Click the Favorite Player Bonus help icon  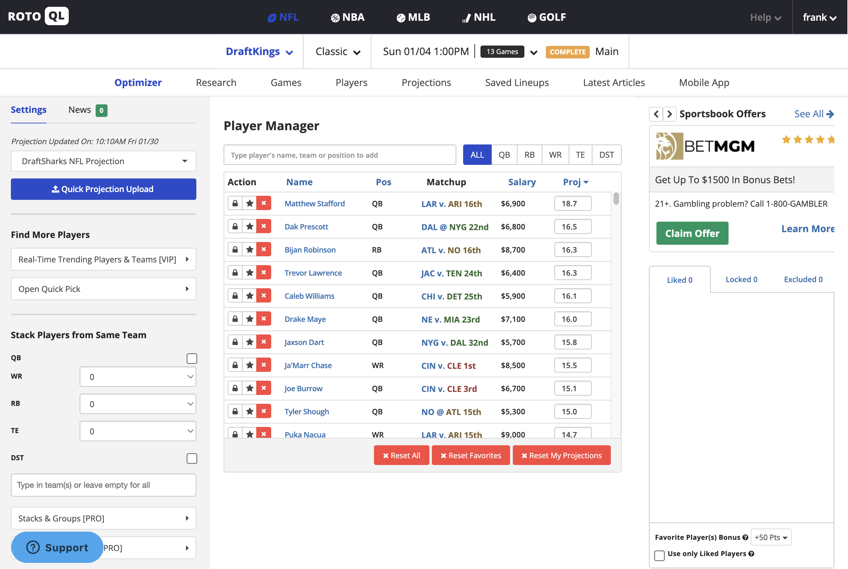pyautogui.click(x=745, y=537)
